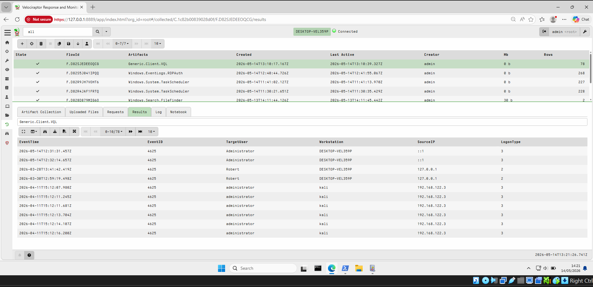Switch to Requests tab
This screenshot has height=287, width=593.
click(x=115, y=112)
